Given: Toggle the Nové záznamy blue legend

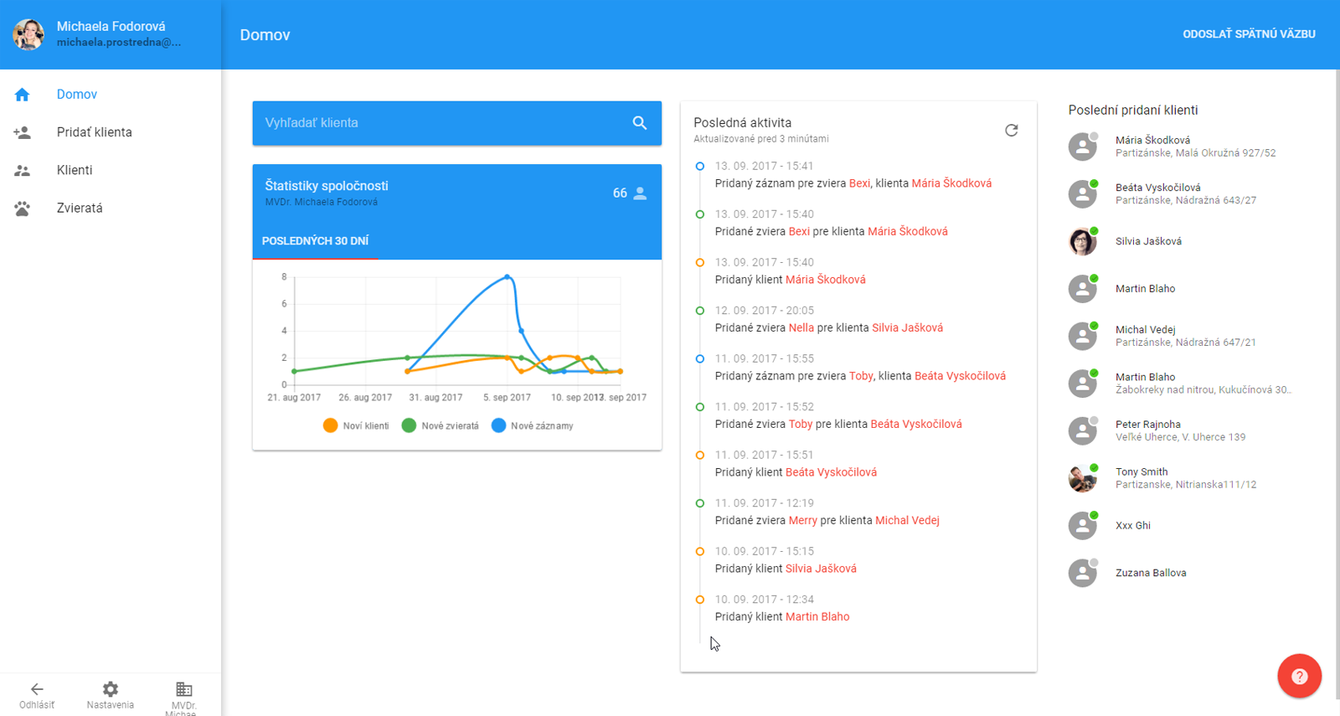Looking at the screenshot, I should [x=533, y=425].
